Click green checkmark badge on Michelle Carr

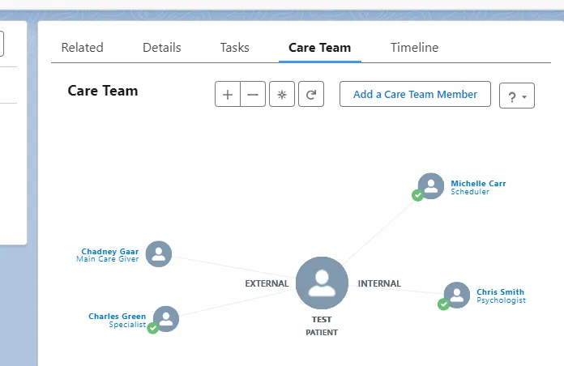[x=417, y=195]
